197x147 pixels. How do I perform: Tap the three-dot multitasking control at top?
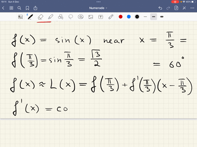point(98,2)
